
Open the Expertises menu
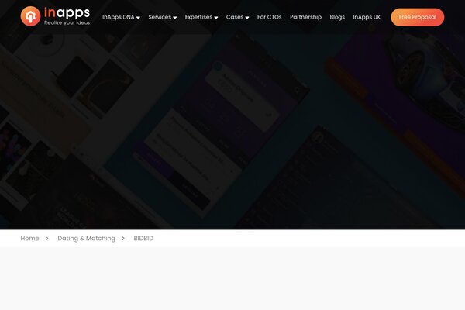tap(198, 17)
